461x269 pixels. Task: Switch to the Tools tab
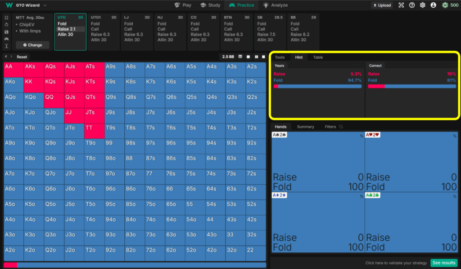[280, 57]
